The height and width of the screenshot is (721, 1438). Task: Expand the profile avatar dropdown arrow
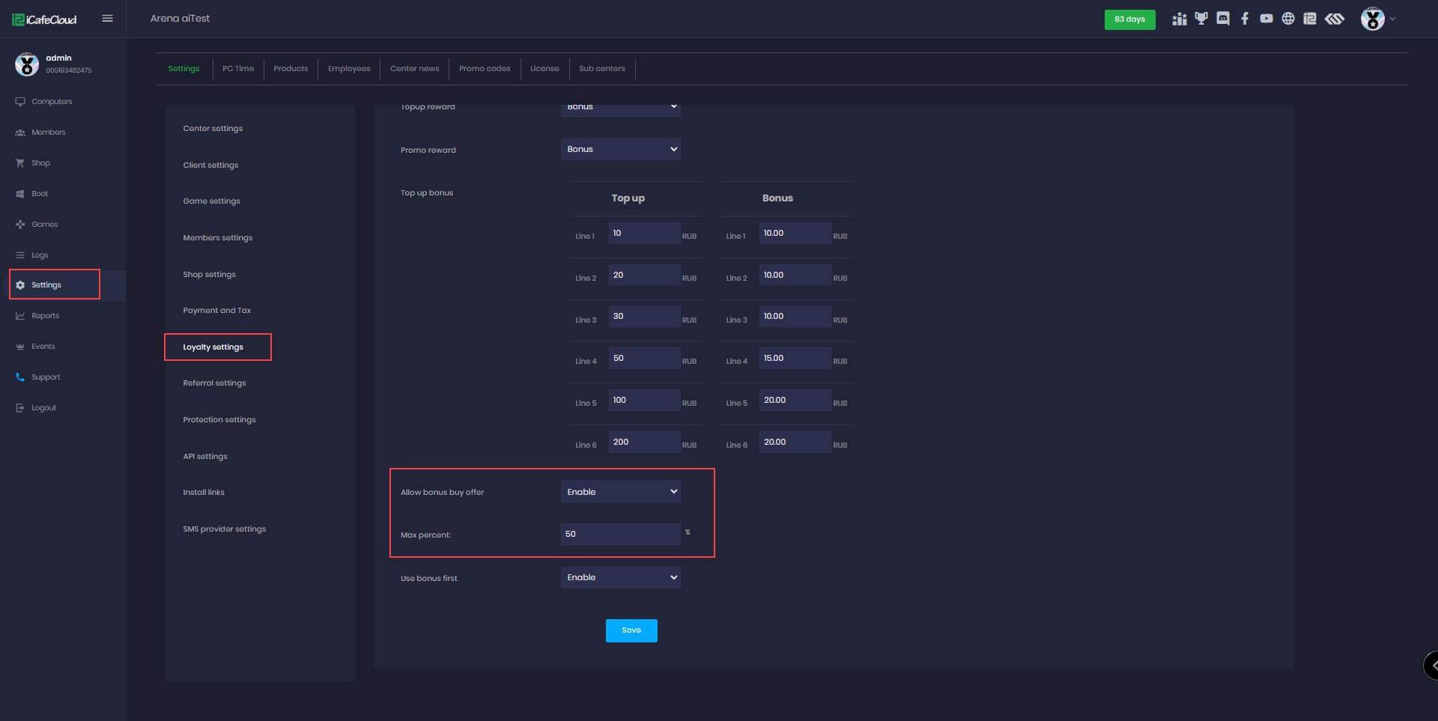coord(1393,19)
